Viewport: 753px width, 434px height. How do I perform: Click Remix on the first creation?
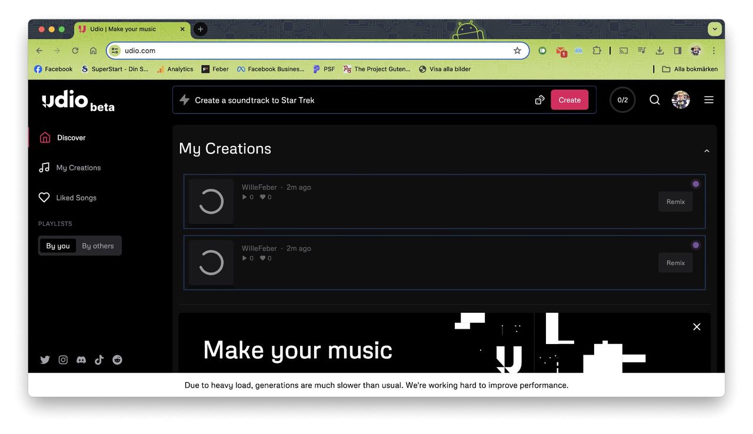[675, 202]
